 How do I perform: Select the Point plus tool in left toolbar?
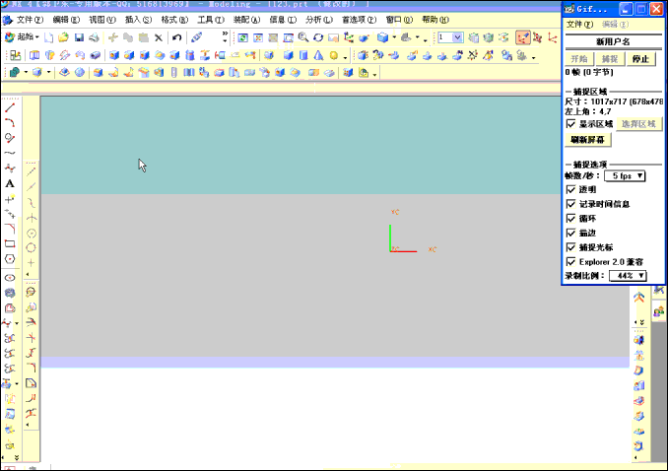click(x=10, y=199)
